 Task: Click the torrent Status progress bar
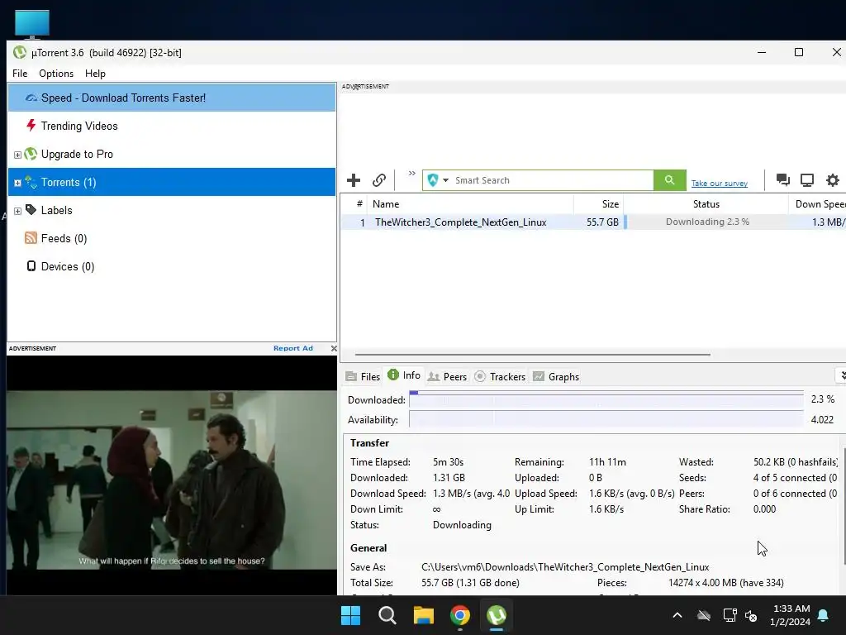point(706,222)
